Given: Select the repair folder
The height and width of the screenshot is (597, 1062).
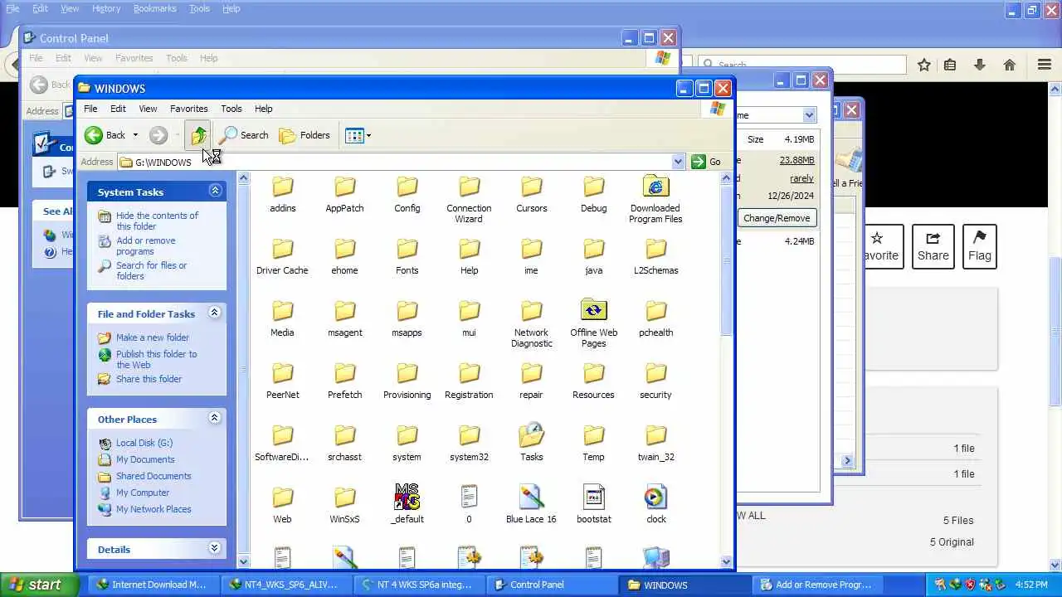Looking at the screenshot, I should [531, 382].
